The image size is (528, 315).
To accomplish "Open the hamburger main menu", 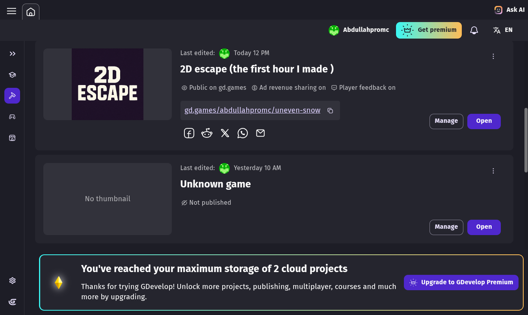I will (x=11, y=11).
